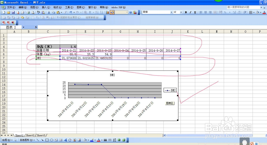Open the Chart Wizard icon

click(x=107, y=13)
